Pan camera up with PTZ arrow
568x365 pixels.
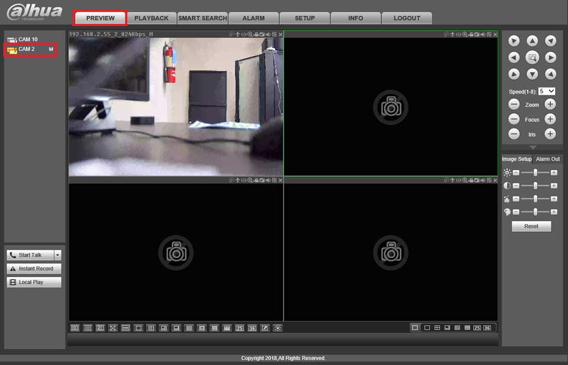(x=532, y=41)
